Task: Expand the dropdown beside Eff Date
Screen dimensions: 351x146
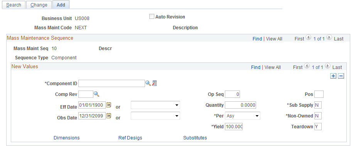Action: click(155, 105)
